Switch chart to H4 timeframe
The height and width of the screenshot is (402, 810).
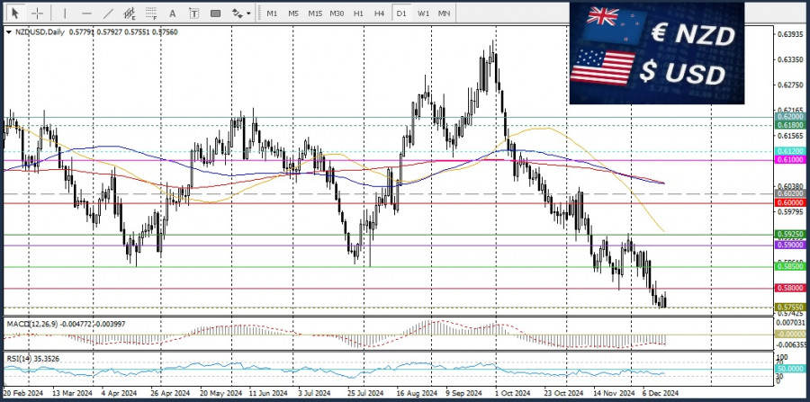pos(379,13)
